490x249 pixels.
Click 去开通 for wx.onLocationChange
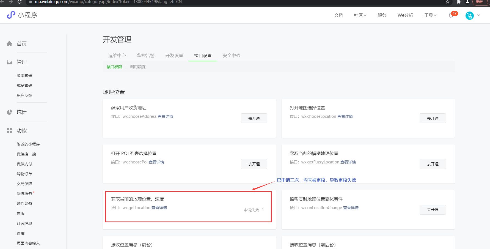coord(433,210)
